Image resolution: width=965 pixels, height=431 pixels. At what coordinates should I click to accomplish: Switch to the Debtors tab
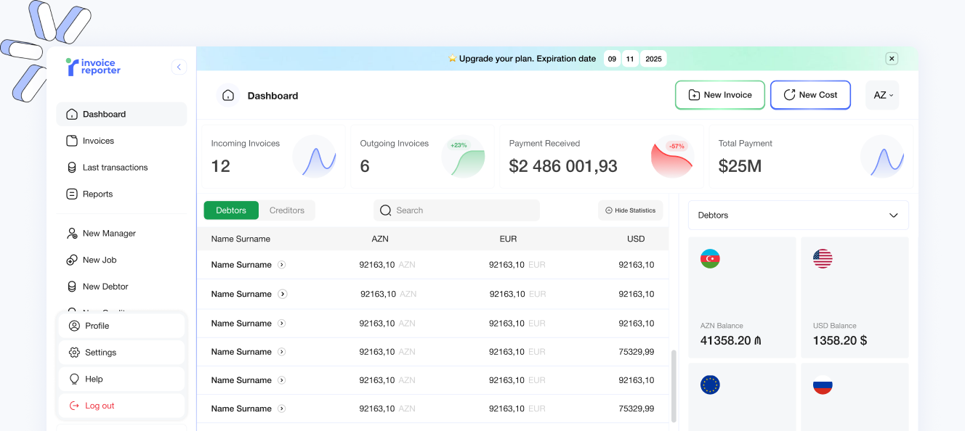click(x=231, y=210)
